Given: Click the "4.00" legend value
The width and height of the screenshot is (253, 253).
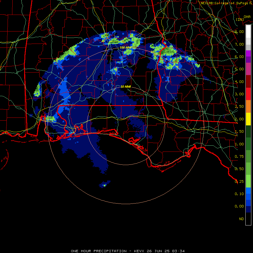Looking at the screenshot, I should (x=239, y=82).
